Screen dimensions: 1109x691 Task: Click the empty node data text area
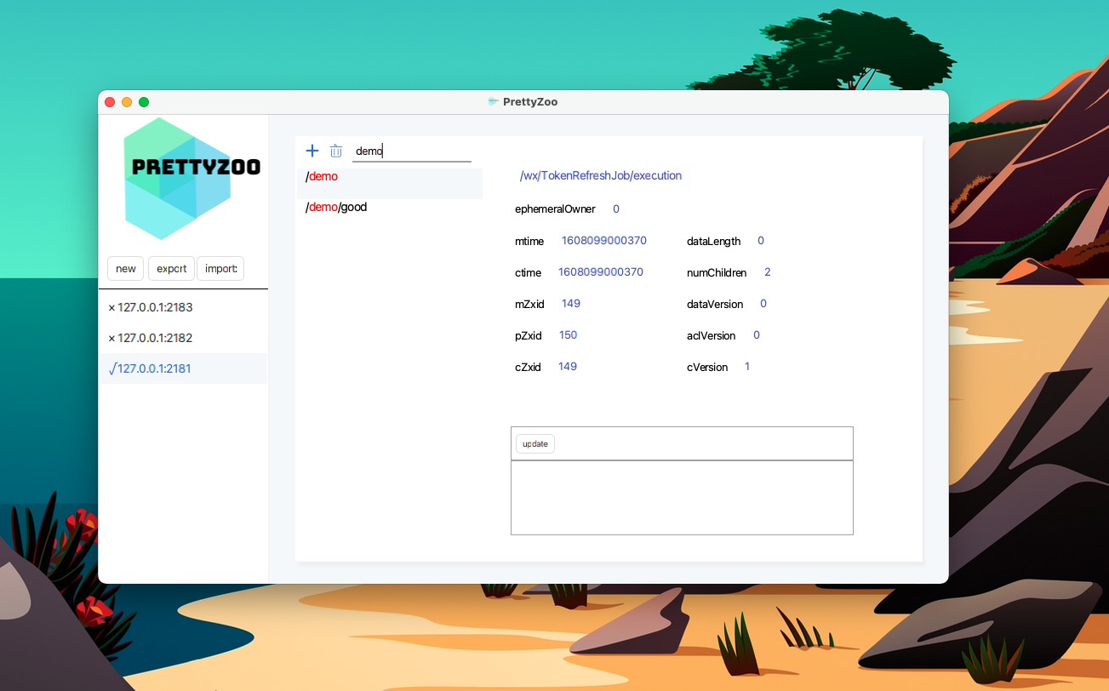coord(682,497)
